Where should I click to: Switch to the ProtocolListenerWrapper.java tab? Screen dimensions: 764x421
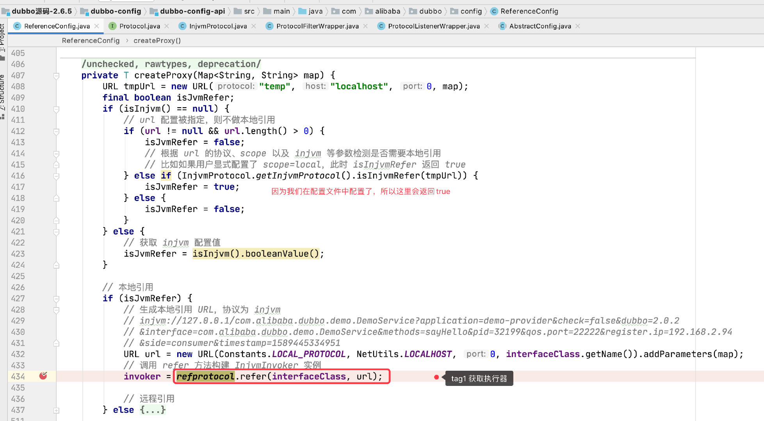(x=434, y=26)
